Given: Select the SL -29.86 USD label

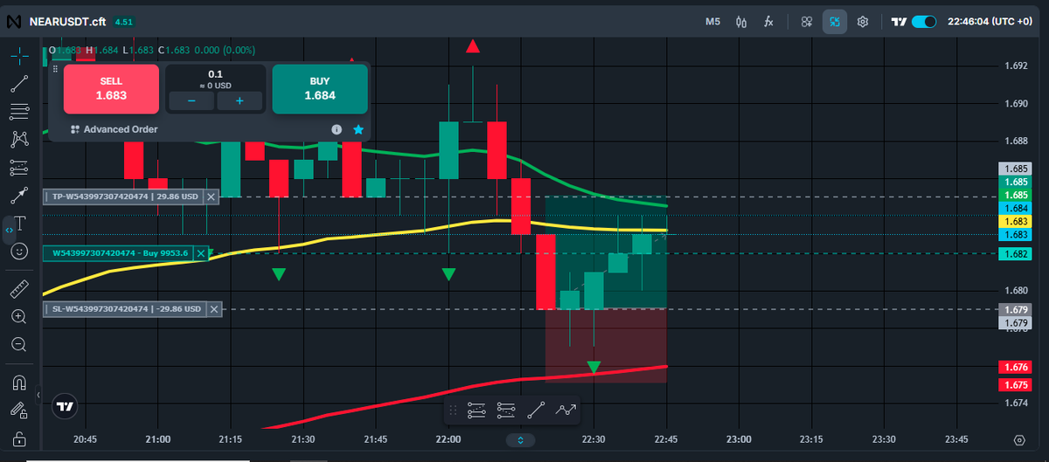Looking at the screenshot, I should click(x=126, y=309).
